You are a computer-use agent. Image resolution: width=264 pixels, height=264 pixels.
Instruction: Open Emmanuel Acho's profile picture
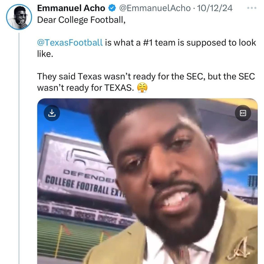[x=19, y=17]
